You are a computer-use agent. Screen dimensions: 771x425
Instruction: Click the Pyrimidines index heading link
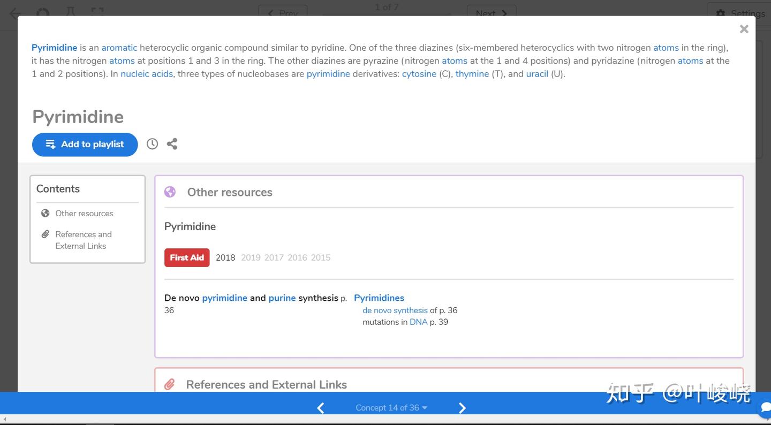pyautogui.click(x=379, y=298)
